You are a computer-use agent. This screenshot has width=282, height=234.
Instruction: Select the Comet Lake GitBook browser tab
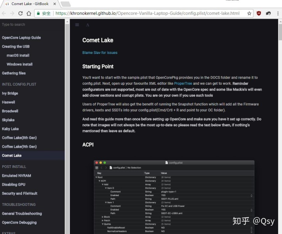click(x=30, y=4)
